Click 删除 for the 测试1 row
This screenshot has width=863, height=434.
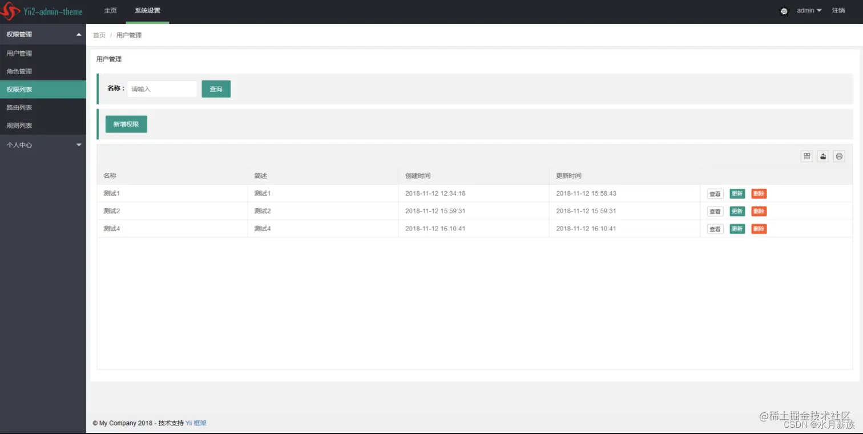pyautogui.click(x=759, y=194)
